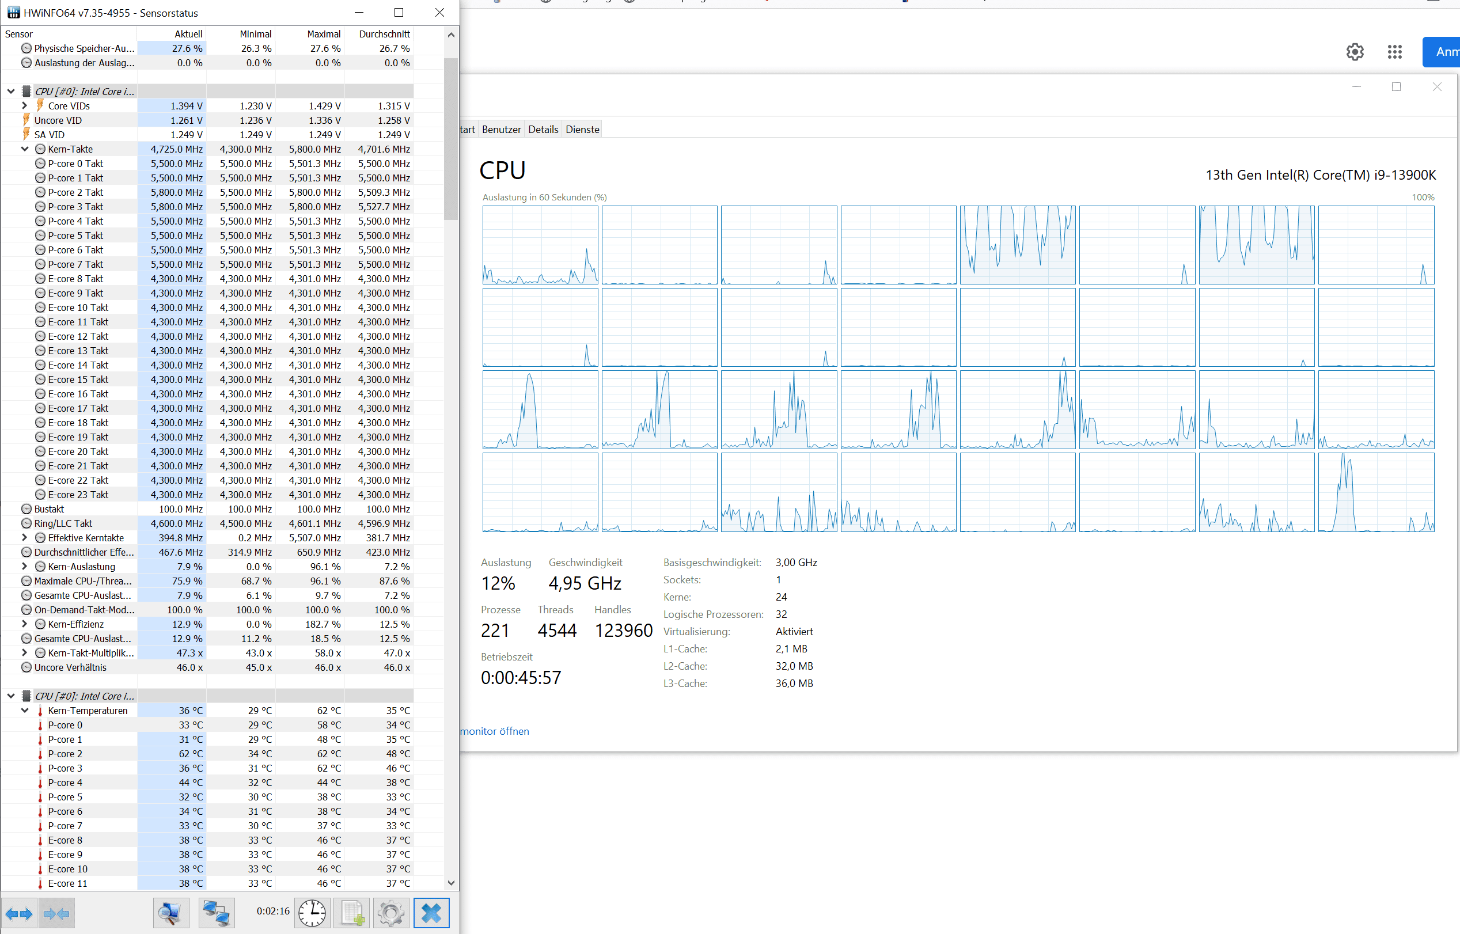Open the Google apps grid icon

pyautogui.click(x=1394, y=52)
